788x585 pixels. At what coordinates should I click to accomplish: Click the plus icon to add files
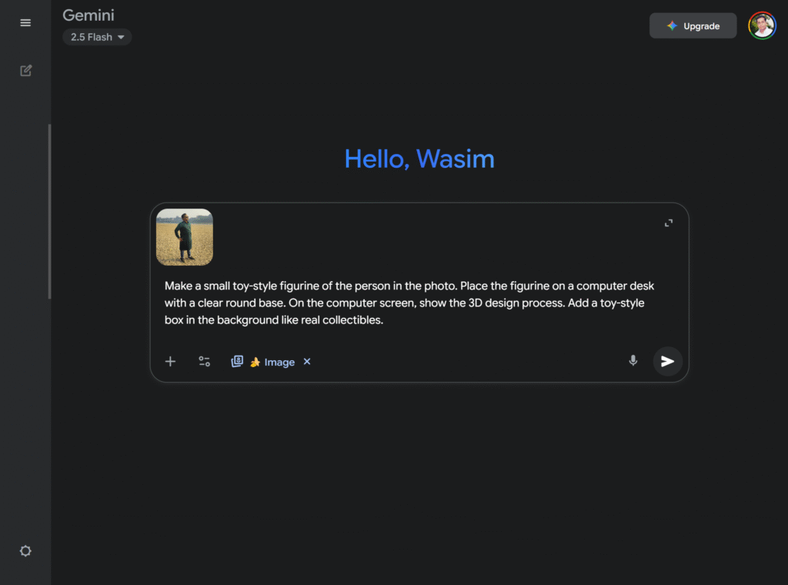(x=170, y=362)
